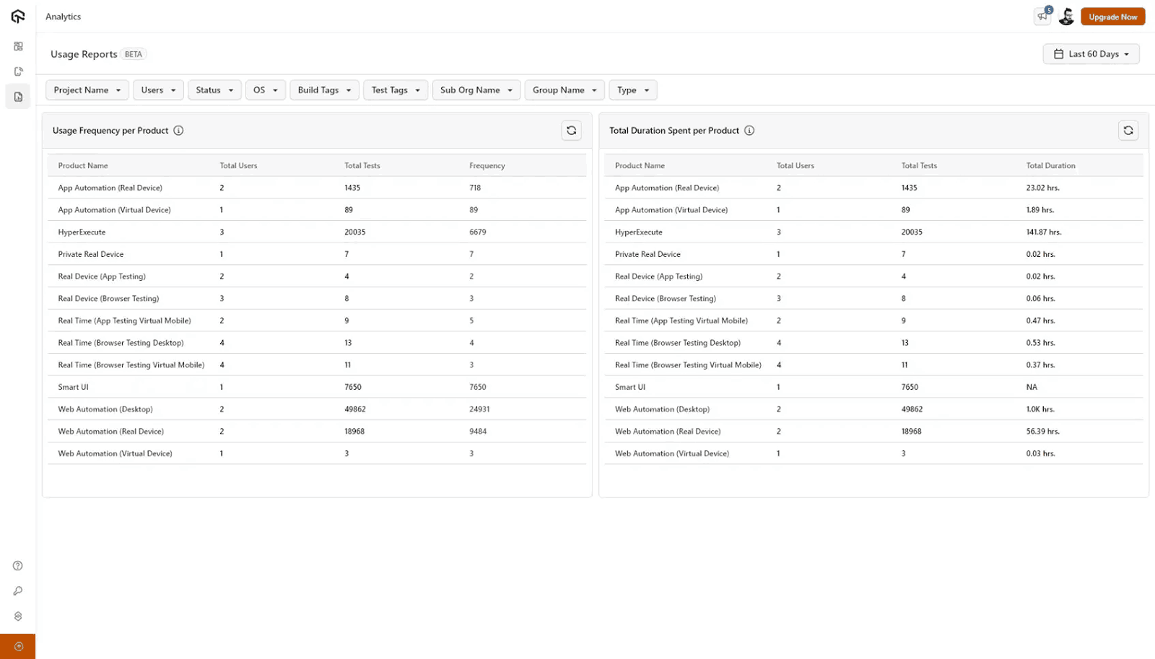The height and width of the screenshot is (659, 1155).
Task: Open the info tooltip beside Total Duration Spent
Action: [749, 131]
